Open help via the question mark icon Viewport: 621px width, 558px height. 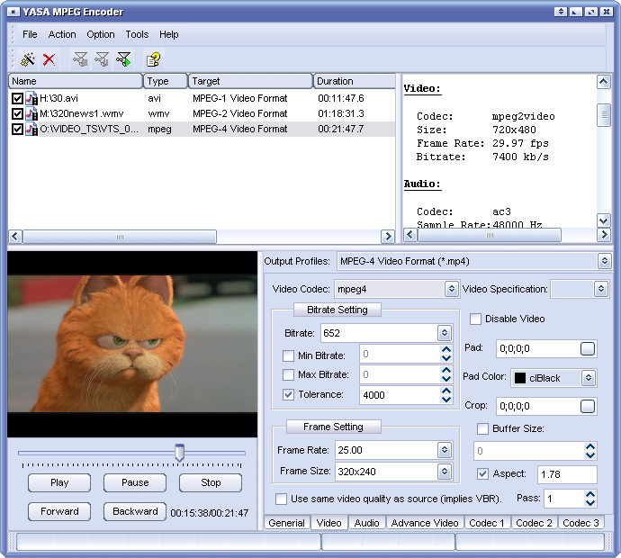click(154, 59)
